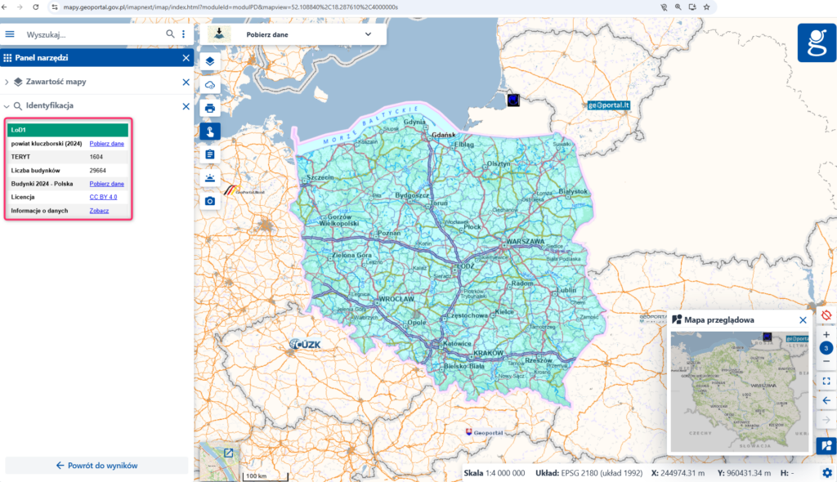Image resolution: width=837 pixels, height=482 pixels.
Task: Close the Zawartość mapy section
Action: [x=186, y=83]
